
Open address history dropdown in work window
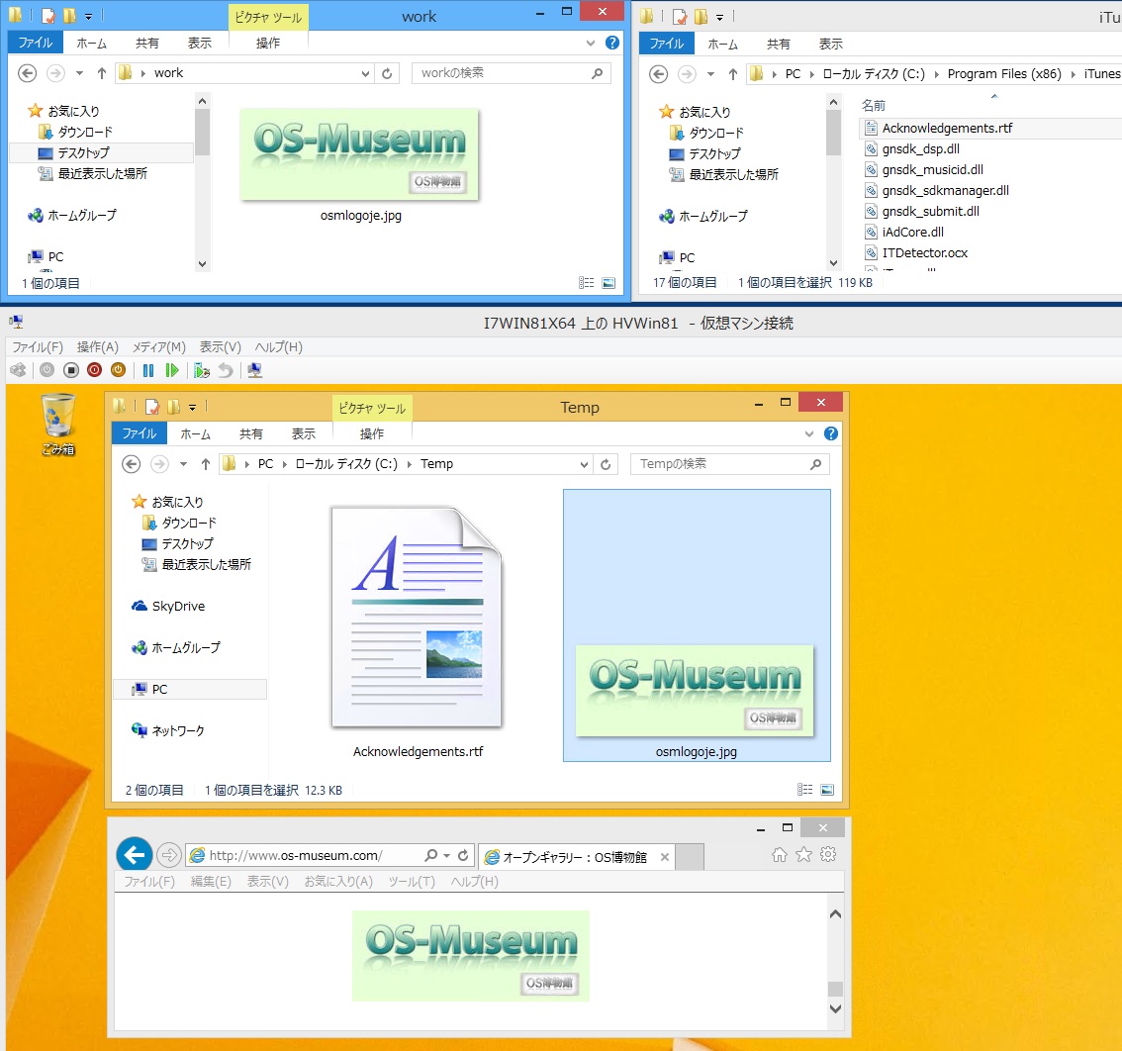tap(365, 73)
